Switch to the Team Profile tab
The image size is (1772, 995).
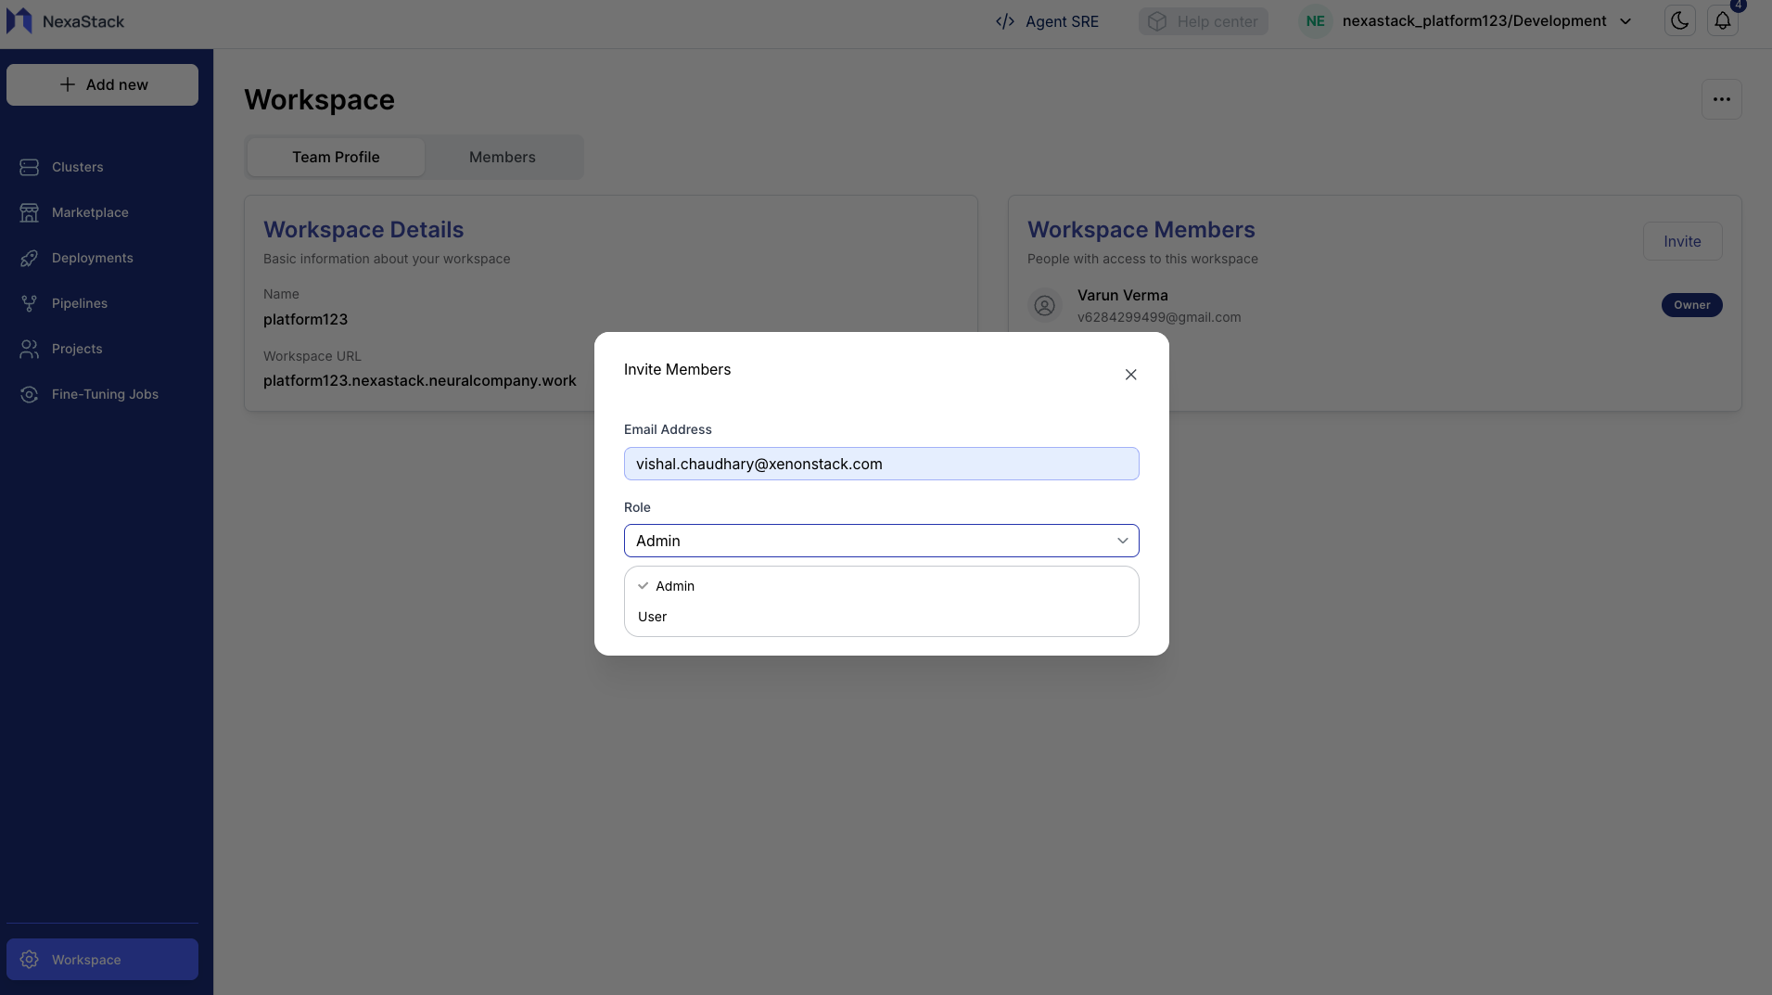[337, 157]
